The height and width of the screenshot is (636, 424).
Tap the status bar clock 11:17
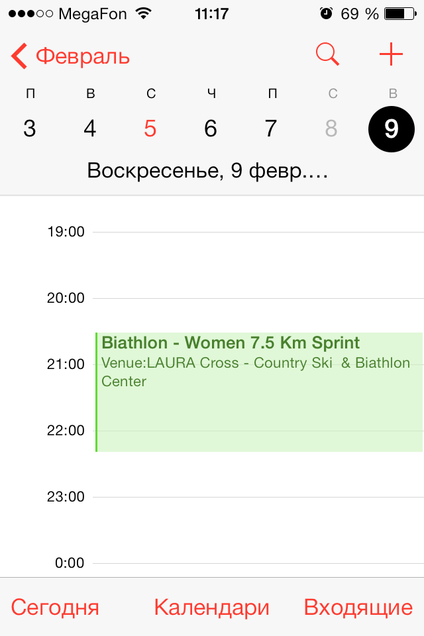pos(212,13)
